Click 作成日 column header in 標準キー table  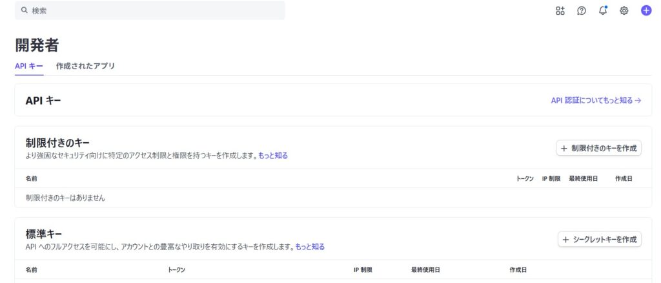point(518,269)
